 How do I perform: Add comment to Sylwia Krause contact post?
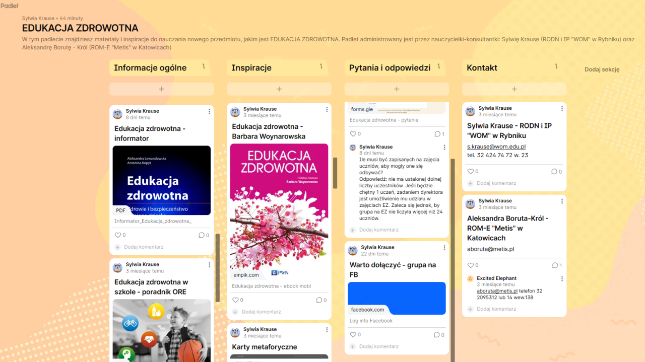tap(496, 184)
